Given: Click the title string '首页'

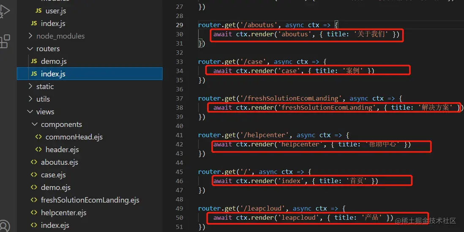Looking at the screenshot, I should pos(357,181).
